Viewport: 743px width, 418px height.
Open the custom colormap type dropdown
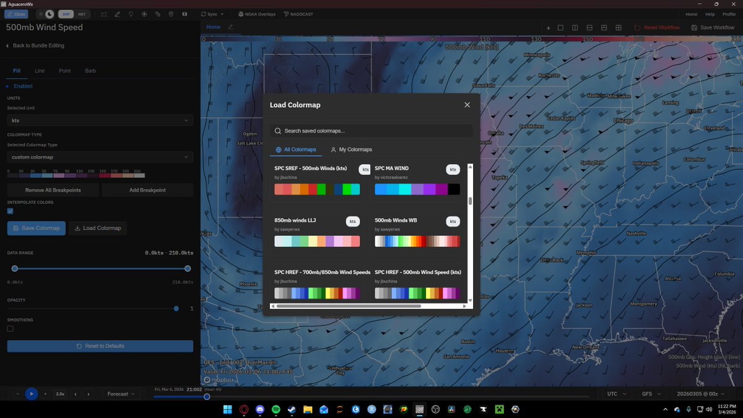[100, 157]
